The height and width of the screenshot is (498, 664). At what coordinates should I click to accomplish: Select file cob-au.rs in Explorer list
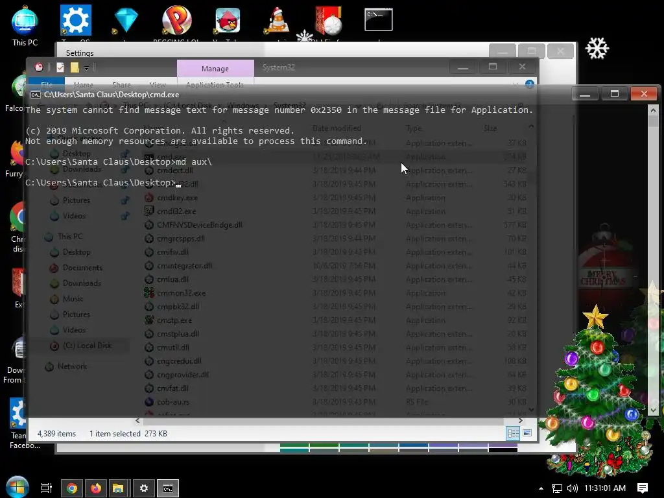[172, 402]
